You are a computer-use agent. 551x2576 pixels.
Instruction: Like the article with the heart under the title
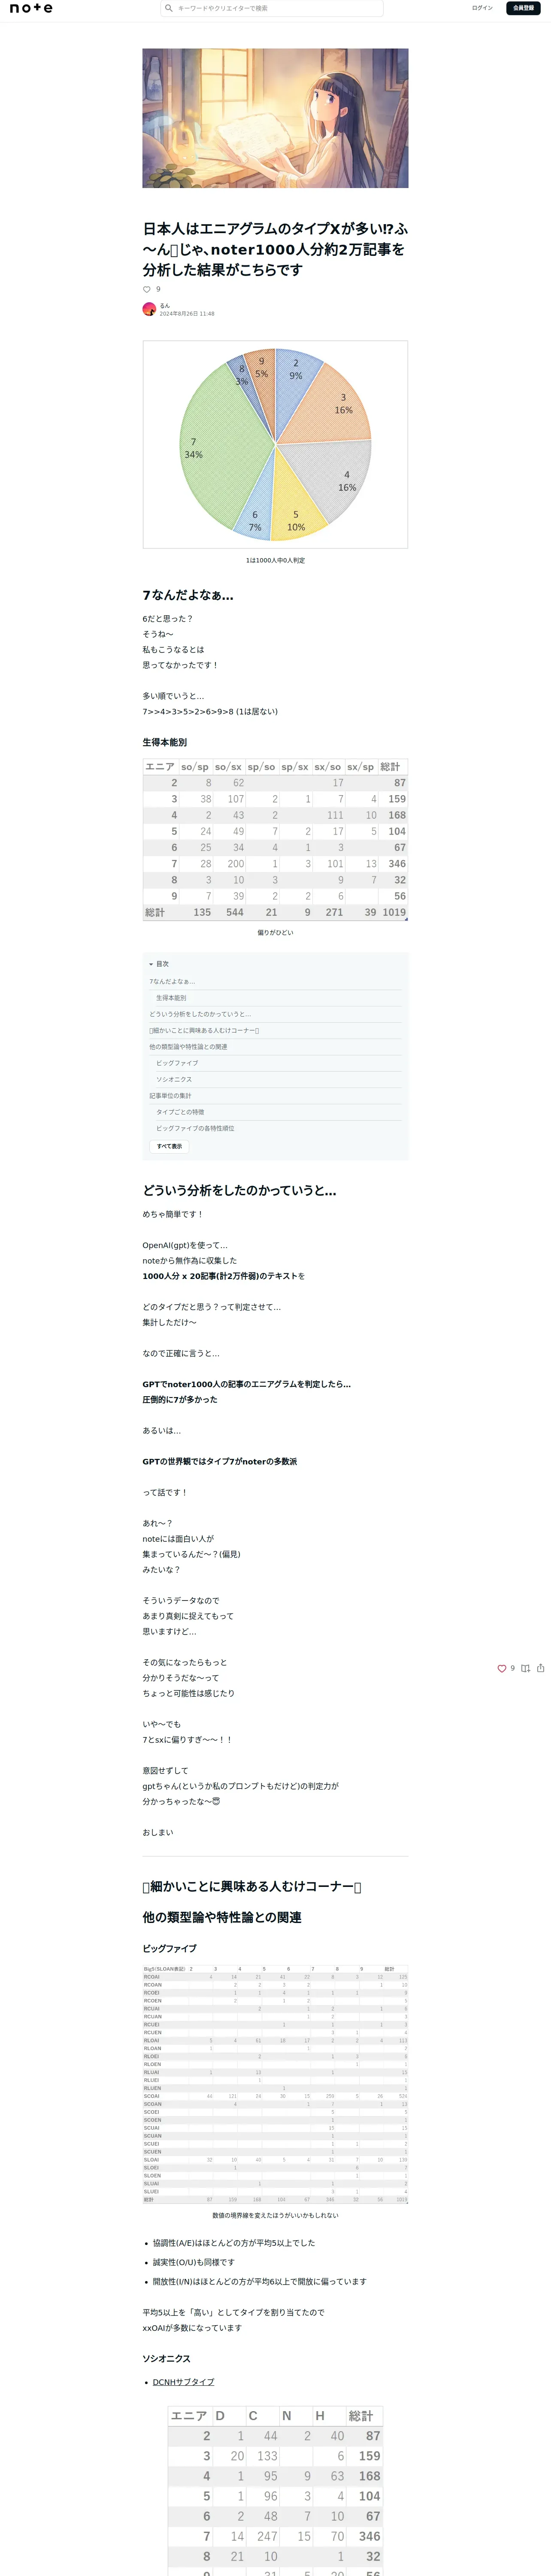[147, 289]
